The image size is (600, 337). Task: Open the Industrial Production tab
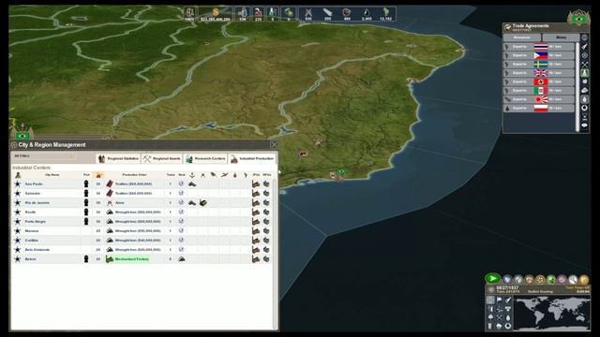coord(252,158)
